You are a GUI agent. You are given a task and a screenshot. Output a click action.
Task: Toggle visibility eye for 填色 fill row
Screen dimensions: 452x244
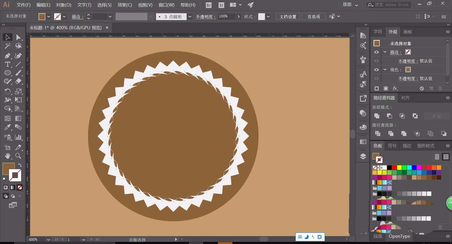coord(377,70)
